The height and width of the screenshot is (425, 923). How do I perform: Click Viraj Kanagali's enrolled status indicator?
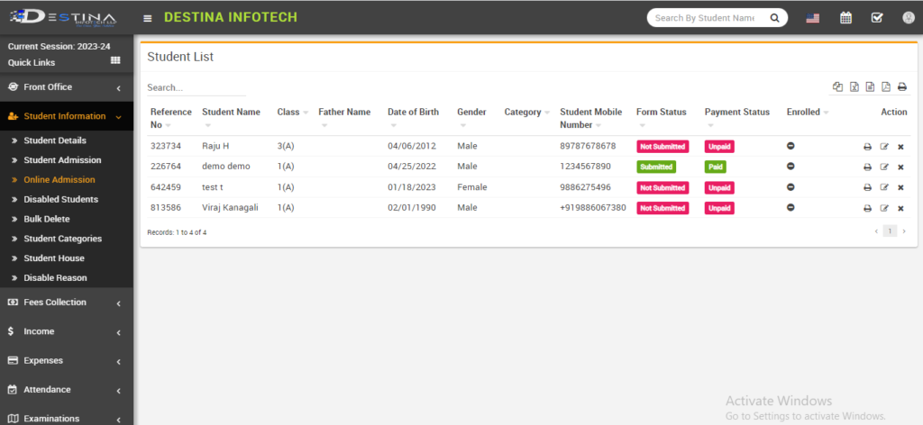tap(790, 207)
